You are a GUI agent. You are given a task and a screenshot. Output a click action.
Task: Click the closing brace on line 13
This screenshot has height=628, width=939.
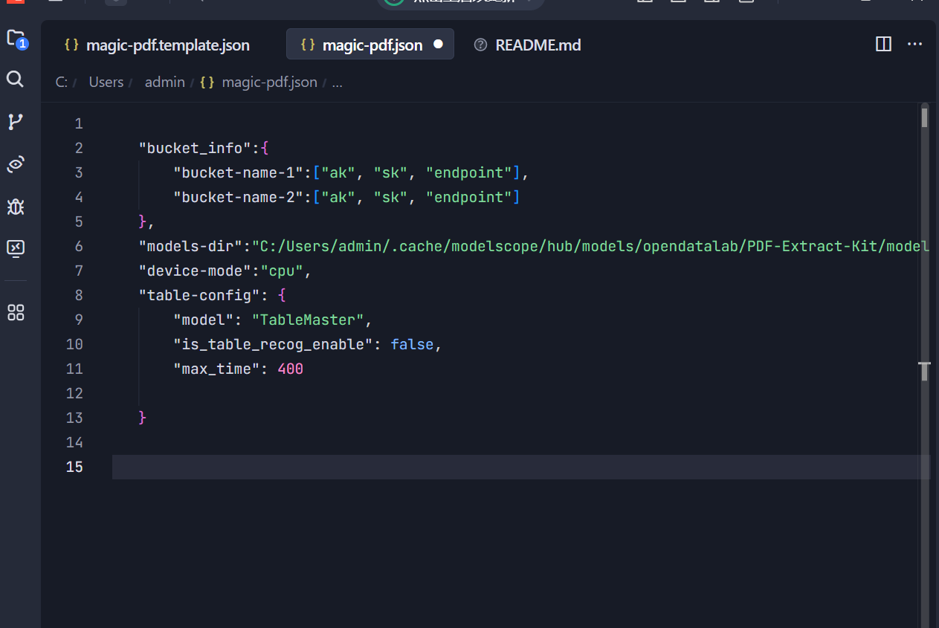pos(143,418)
